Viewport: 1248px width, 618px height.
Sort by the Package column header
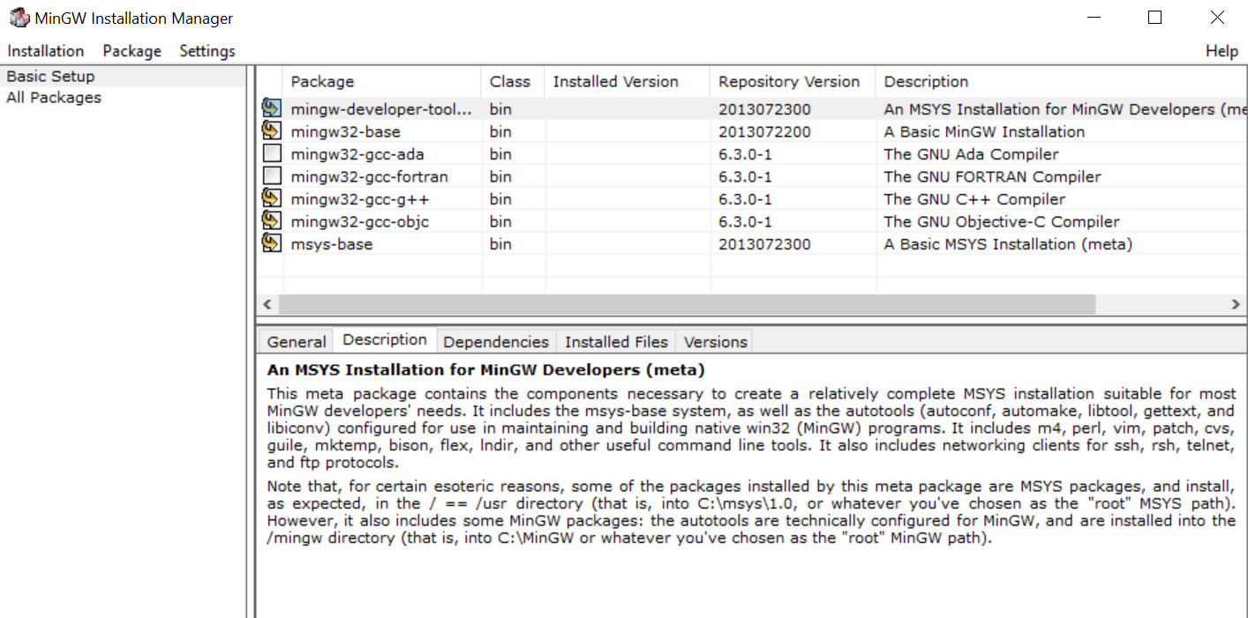(x=382, y=82)
